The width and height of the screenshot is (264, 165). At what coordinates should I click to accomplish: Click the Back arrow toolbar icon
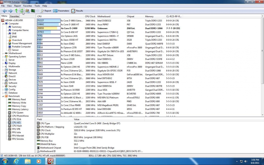tap(5, 11)
